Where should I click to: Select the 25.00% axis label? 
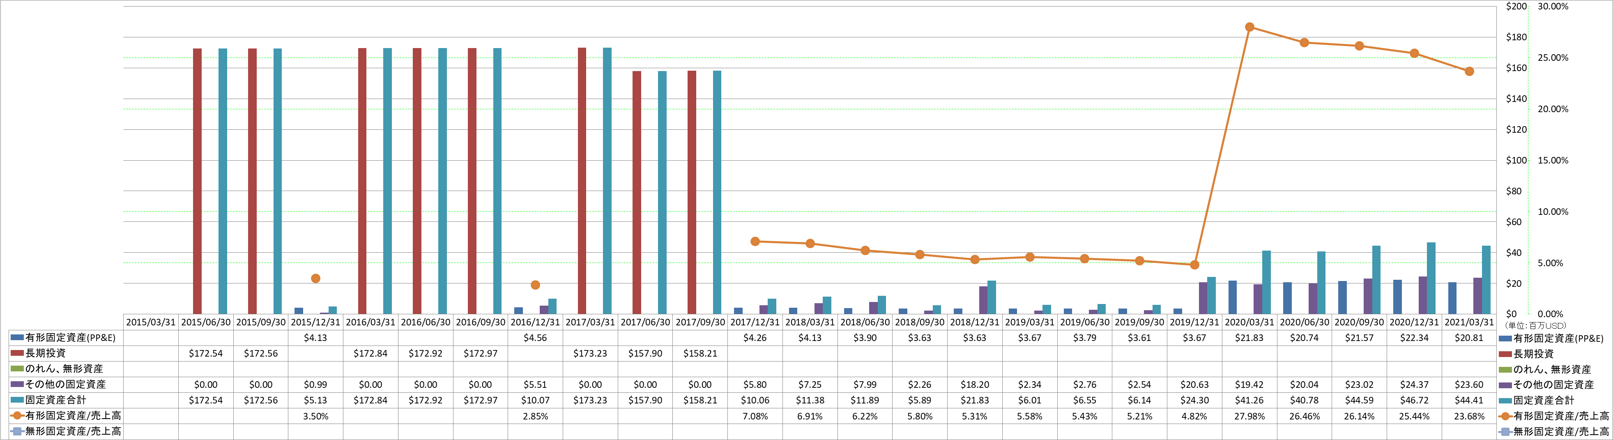(1553, 58)
